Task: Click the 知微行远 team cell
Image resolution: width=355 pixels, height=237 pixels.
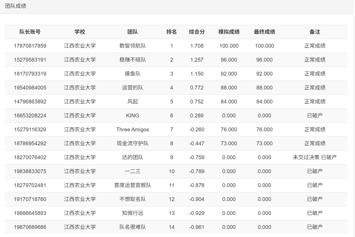Action: click(132, 213)
